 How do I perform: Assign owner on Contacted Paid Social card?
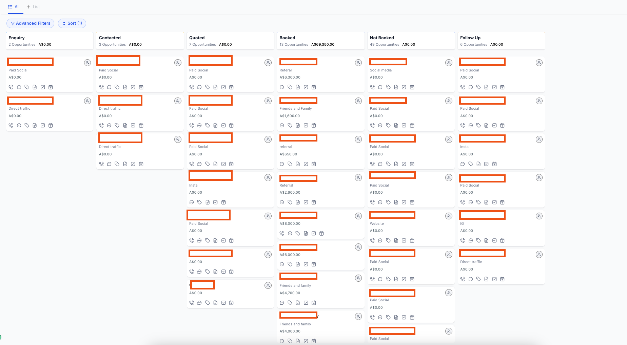[178, 63]
